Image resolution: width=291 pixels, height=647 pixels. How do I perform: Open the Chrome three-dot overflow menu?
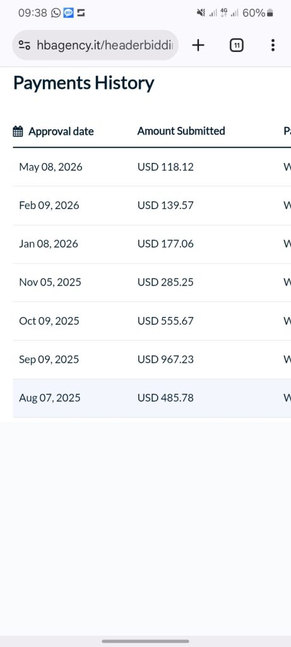click(273, 45)
